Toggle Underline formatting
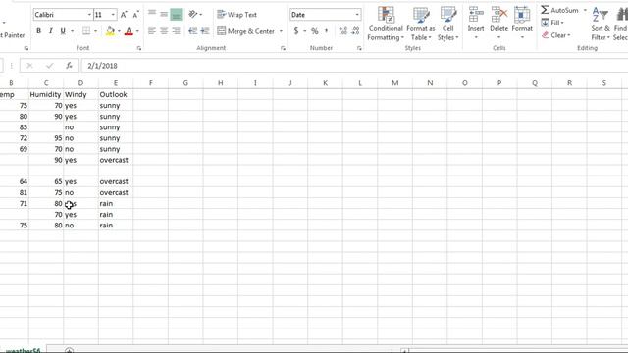628x353 pixels. 63,31
